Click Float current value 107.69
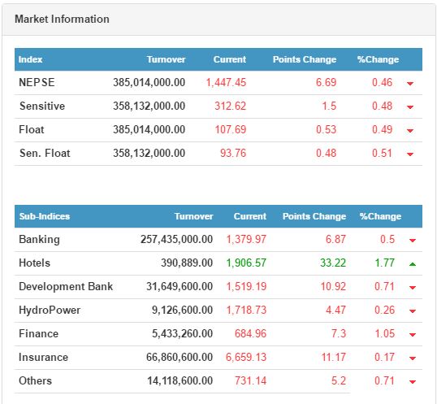The image size is (437, 404). [231, 129]
